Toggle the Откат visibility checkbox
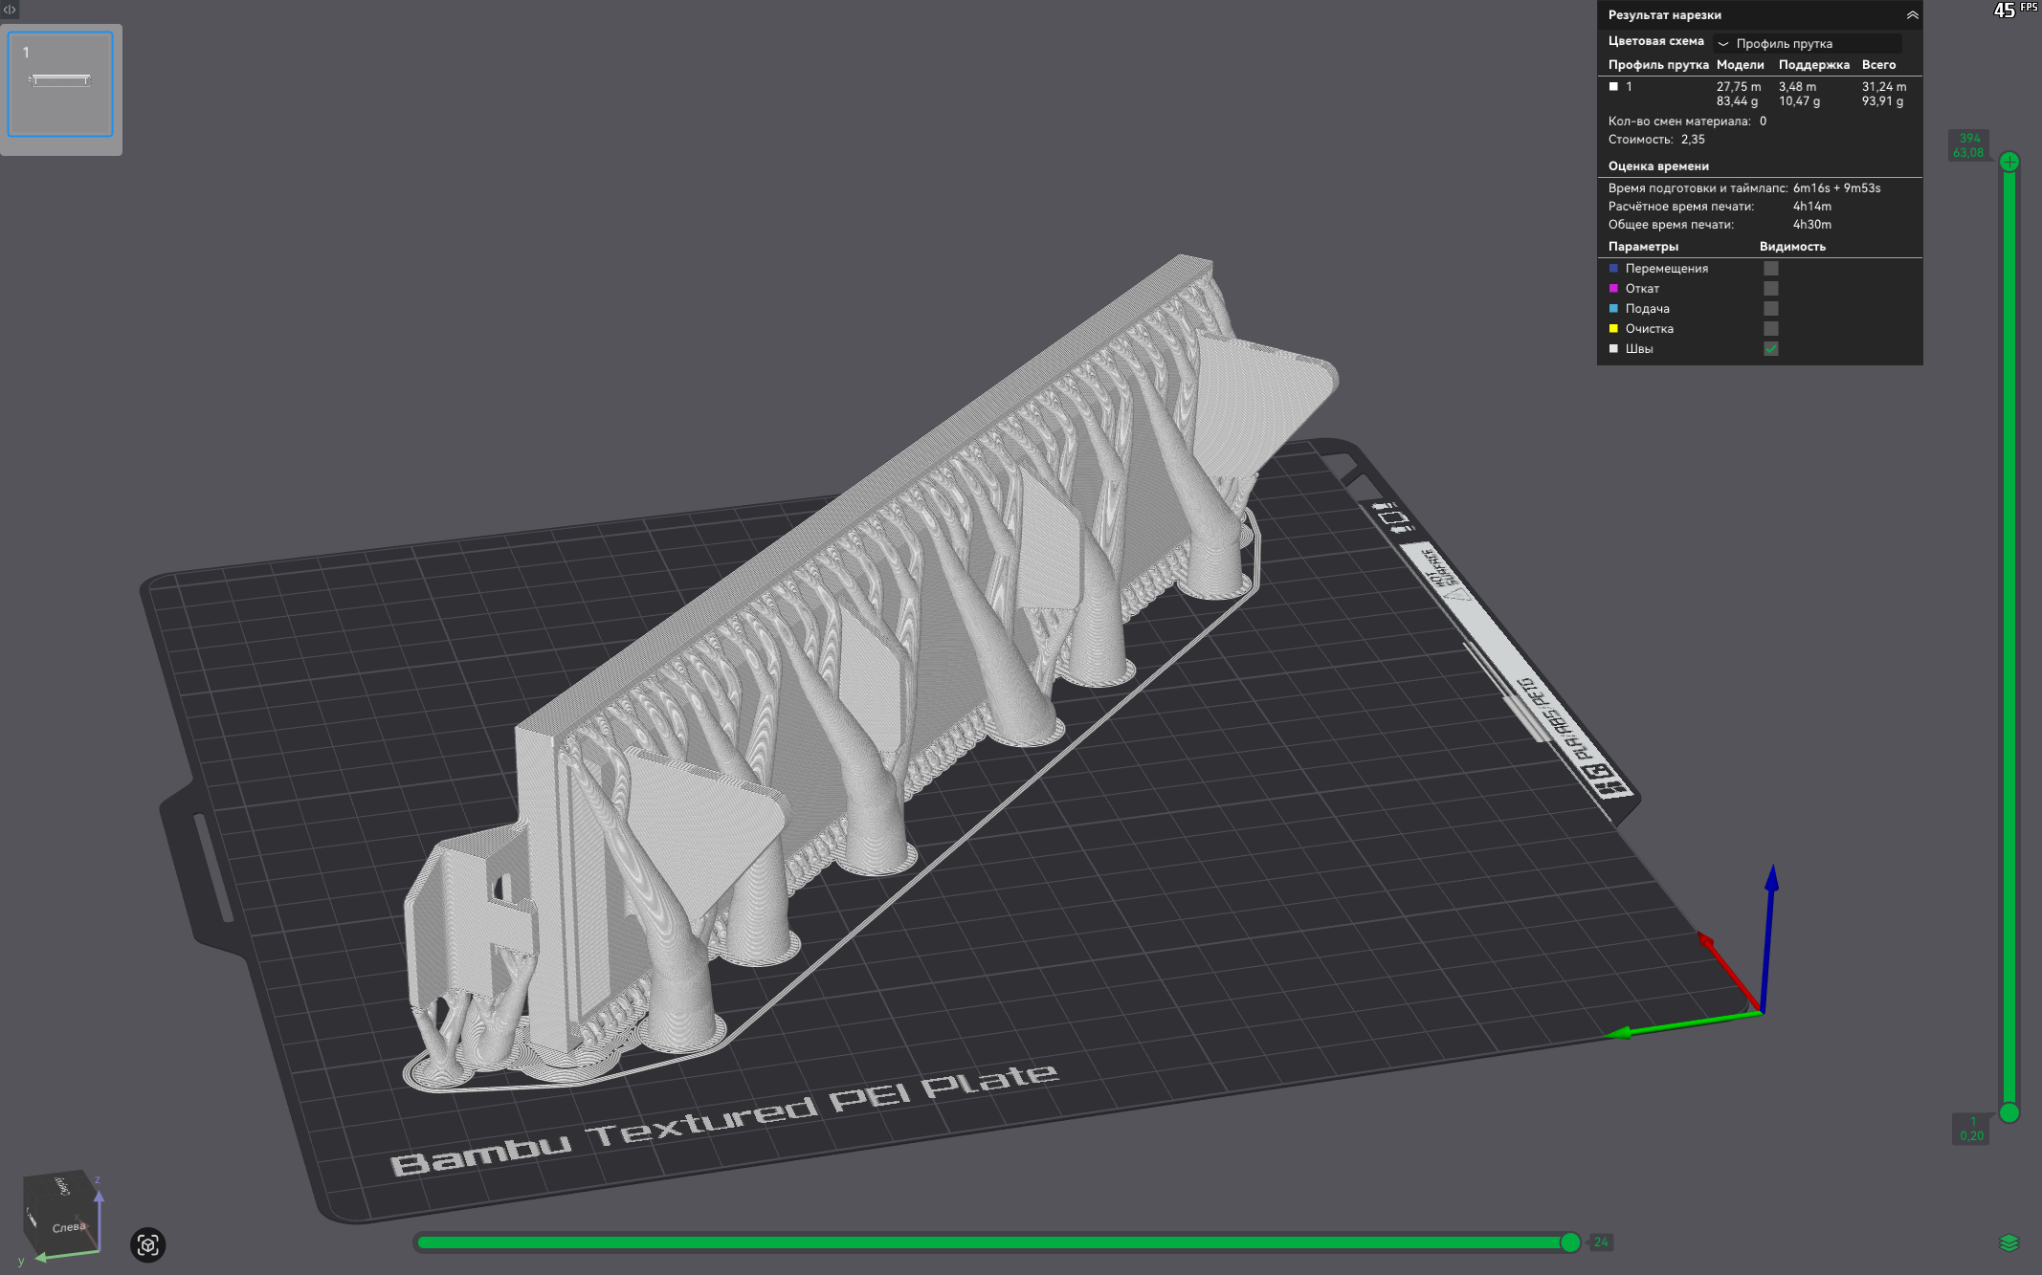The height and width of the screenshot is (1275, 2042). click(x=1771, y=289)
